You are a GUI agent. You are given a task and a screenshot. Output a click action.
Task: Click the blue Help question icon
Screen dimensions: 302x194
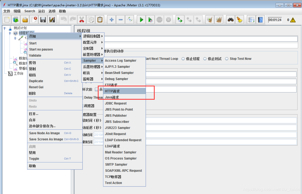coord(260,20)
